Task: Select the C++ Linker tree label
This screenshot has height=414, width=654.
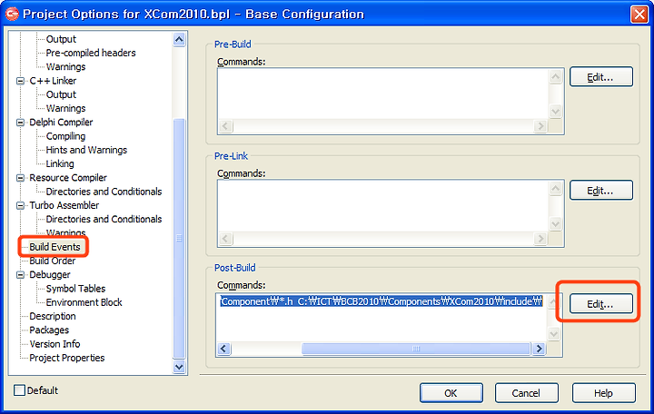Action: pos(53,81)
